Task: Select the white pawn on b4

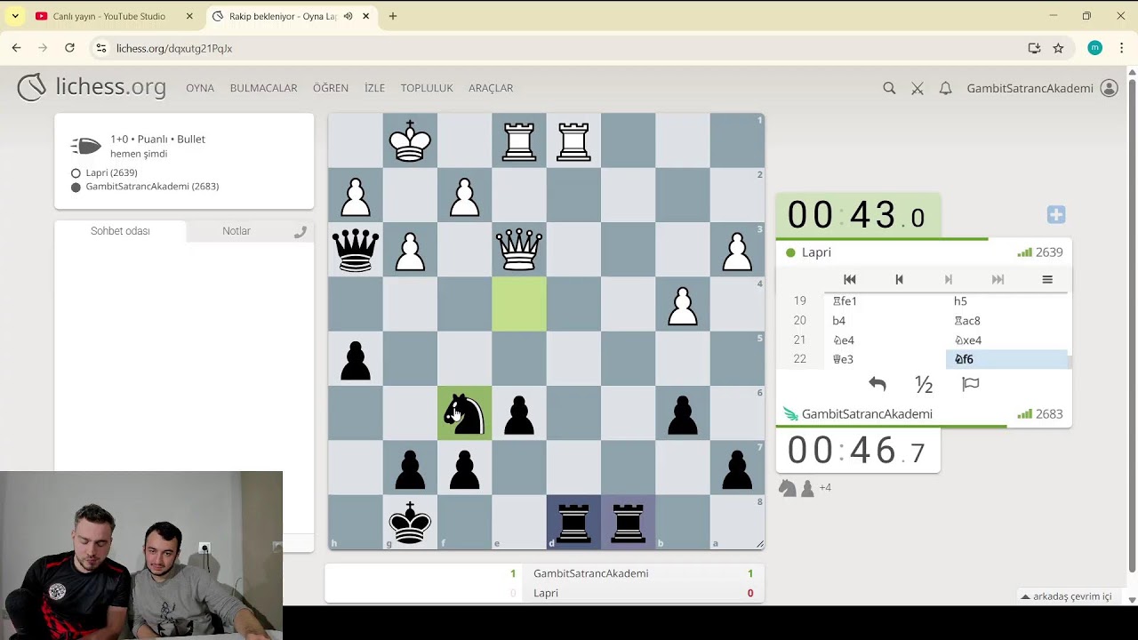Action: pos(683,304)
